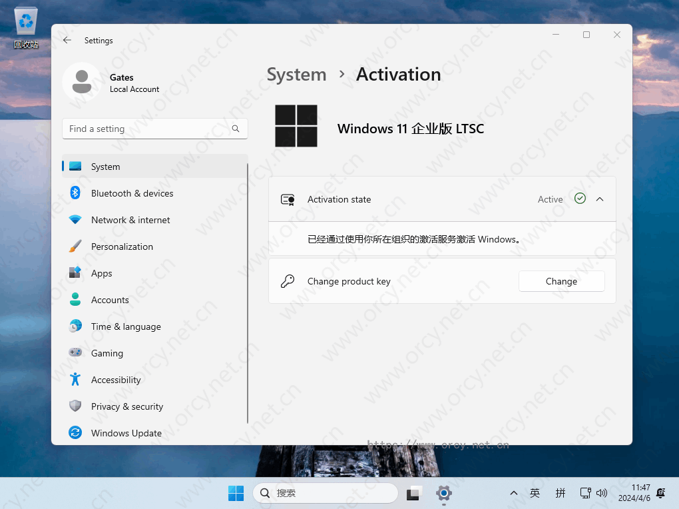Click the Gates Local Account name
The height and width of the screenshot is (509, 679).
pyautogui.click(x=134, y=83)
